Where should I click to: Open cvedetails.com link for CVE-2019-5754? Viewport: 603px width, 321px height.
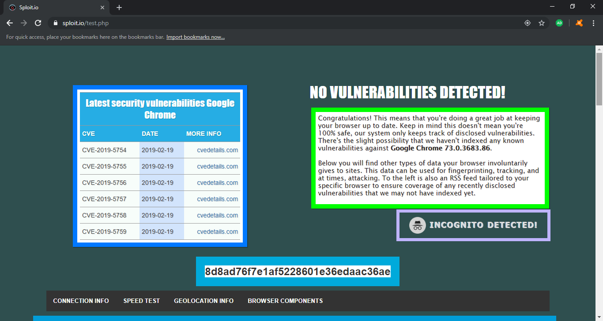point(217,150)
